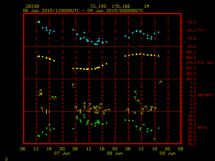Click the 985.0 pressure axis label

191,52
